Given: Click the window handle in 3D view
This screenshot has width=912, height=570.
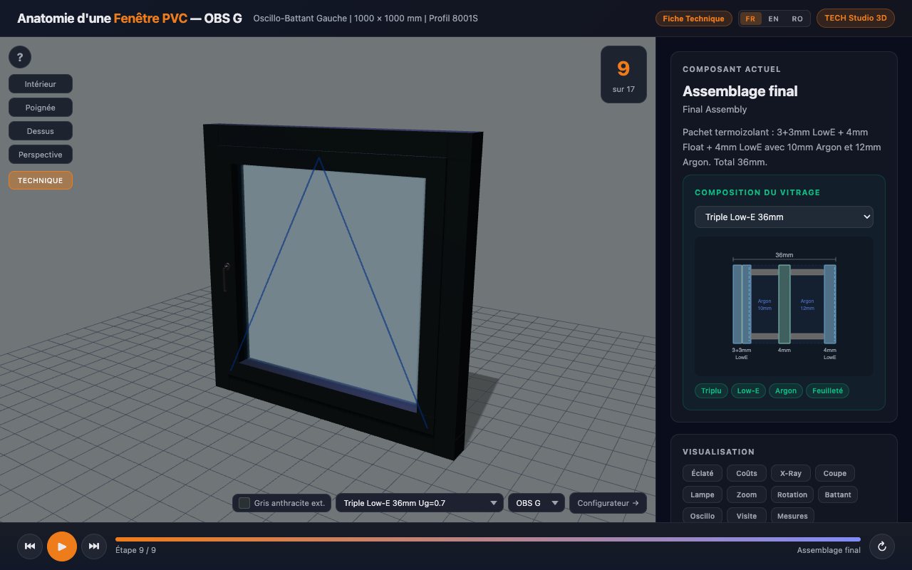Looking at the screenshot, I should [226, 277].
